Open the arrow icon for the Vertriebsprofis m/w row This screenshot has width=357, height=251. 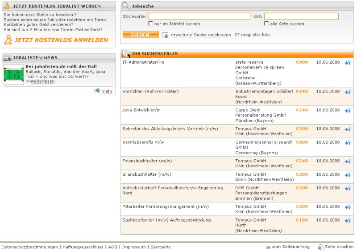[x=348, y=142]
